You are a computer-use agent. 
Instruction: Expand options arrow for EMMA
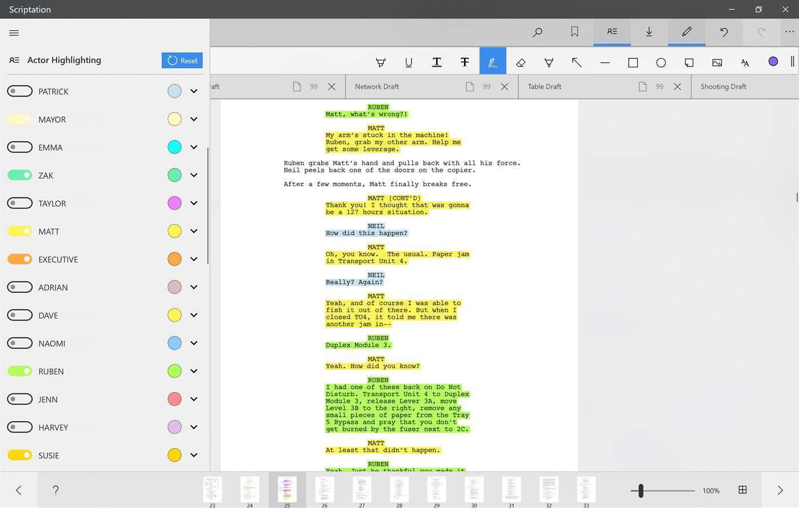click(194, 147)
